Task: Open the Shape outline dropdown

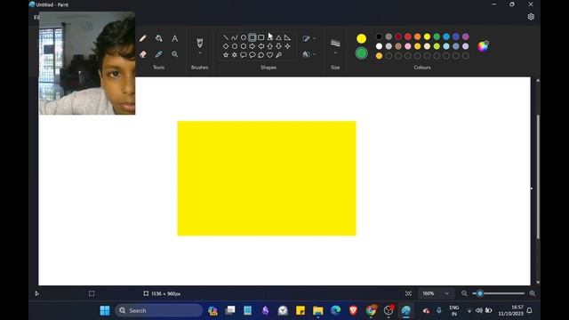Action: 309,38
